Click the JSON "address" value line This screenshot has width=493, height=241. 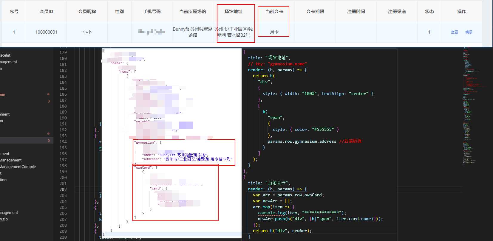coord(187,159)
